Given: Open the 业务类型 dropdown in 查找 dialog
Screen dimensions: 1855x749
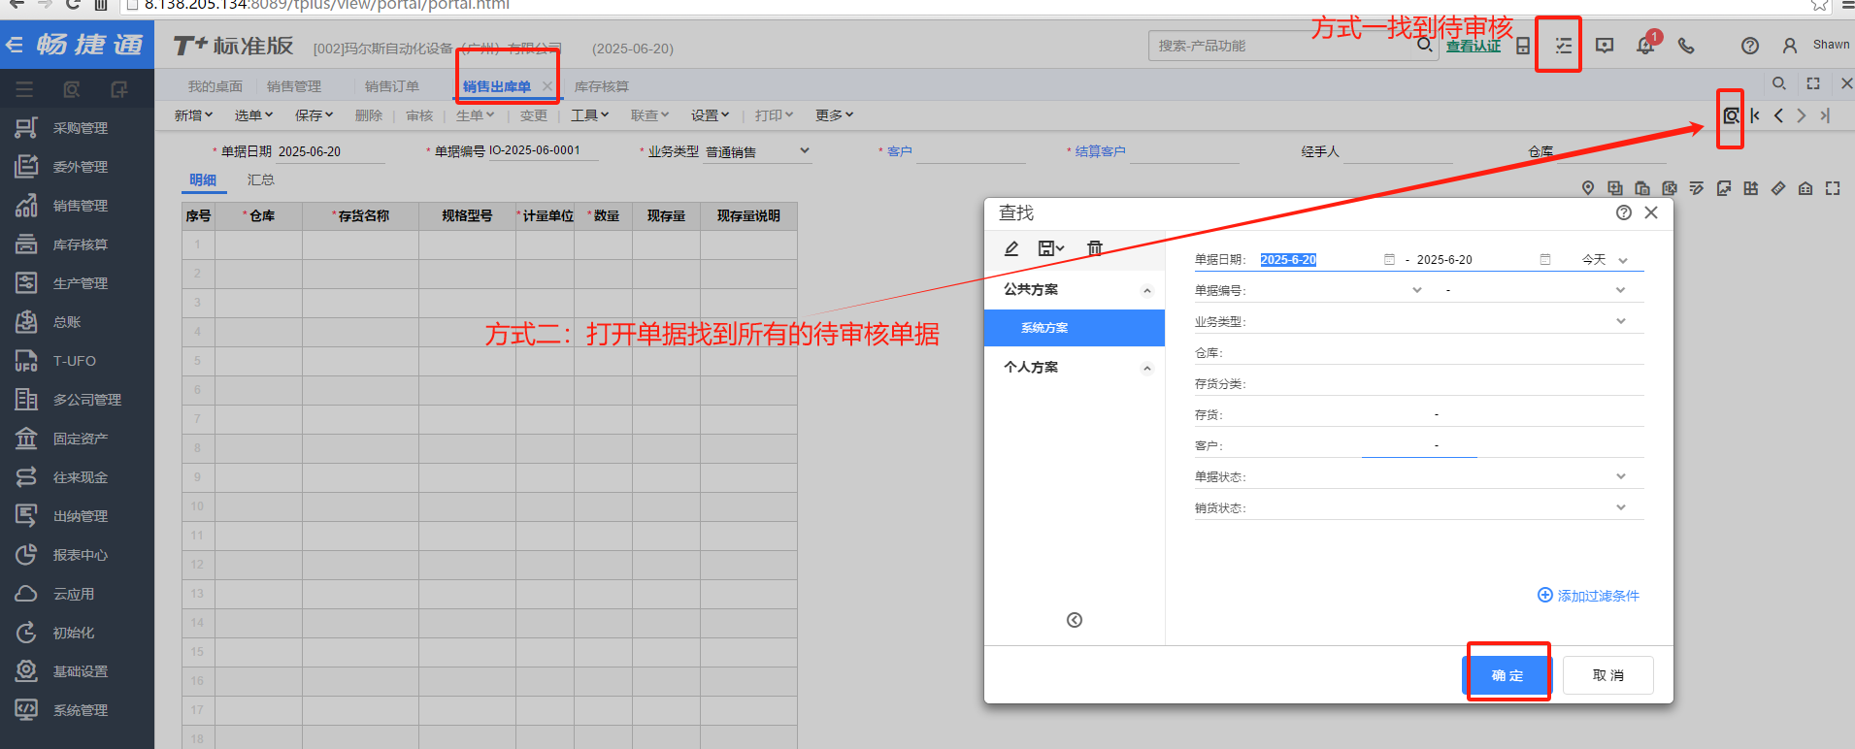Looking at the screenshot, I should point(1620,321).
